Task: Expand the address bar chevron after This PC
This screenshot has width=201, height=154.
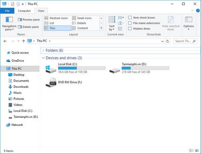Action: [x=50, y=41]
